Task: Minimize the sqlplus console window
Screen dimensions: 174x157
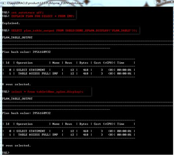Action: pos(158,2)
